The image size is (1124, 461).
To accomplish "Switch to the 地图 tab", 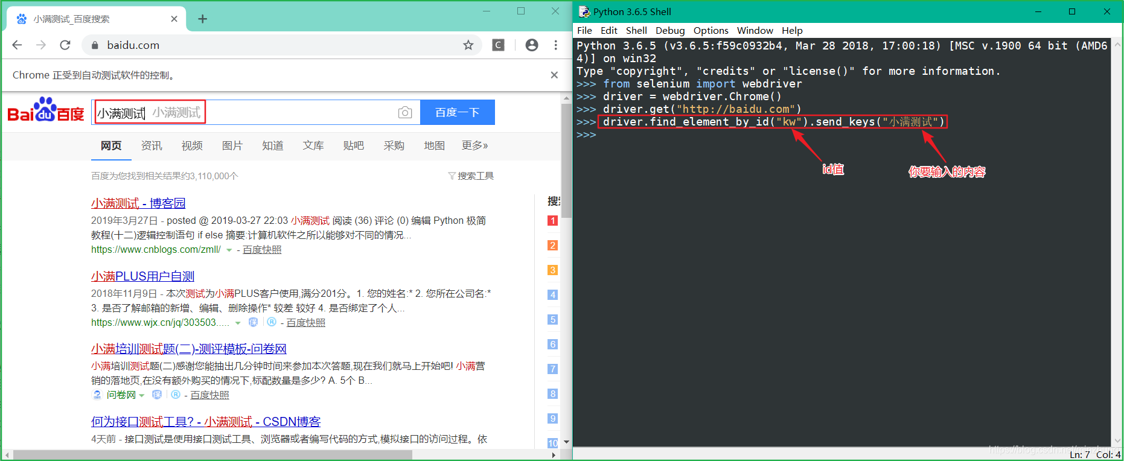I will pos(435,145).
